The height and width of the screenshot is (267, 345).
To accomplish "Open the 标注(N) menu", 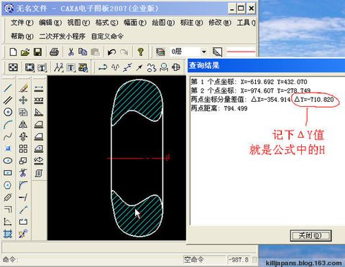I will 191,23.
